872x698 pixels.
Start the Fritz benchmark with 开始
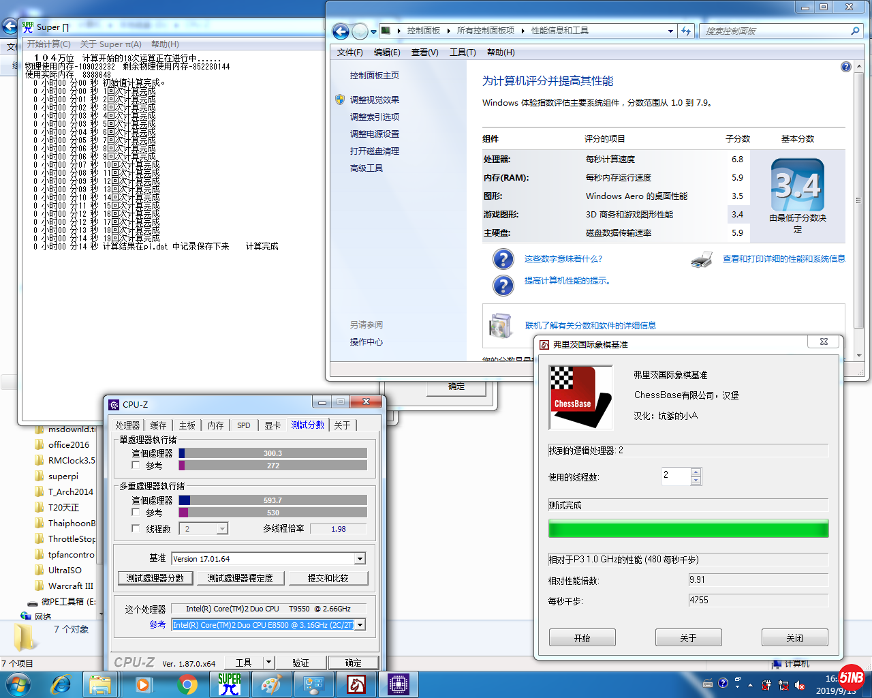(x=582, y=638)
